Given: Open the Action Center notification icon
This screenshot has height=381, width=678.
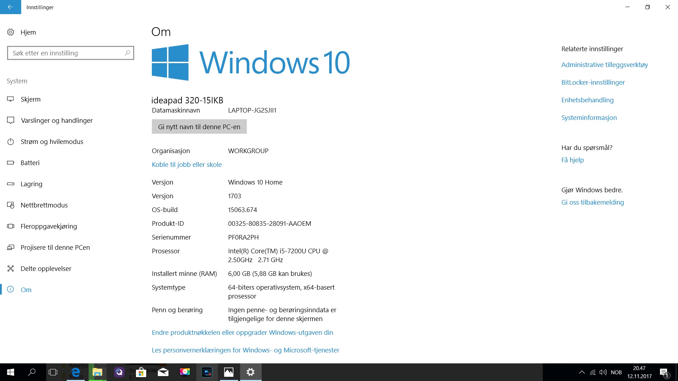Looking at the screenshot, I should (664, 372).
